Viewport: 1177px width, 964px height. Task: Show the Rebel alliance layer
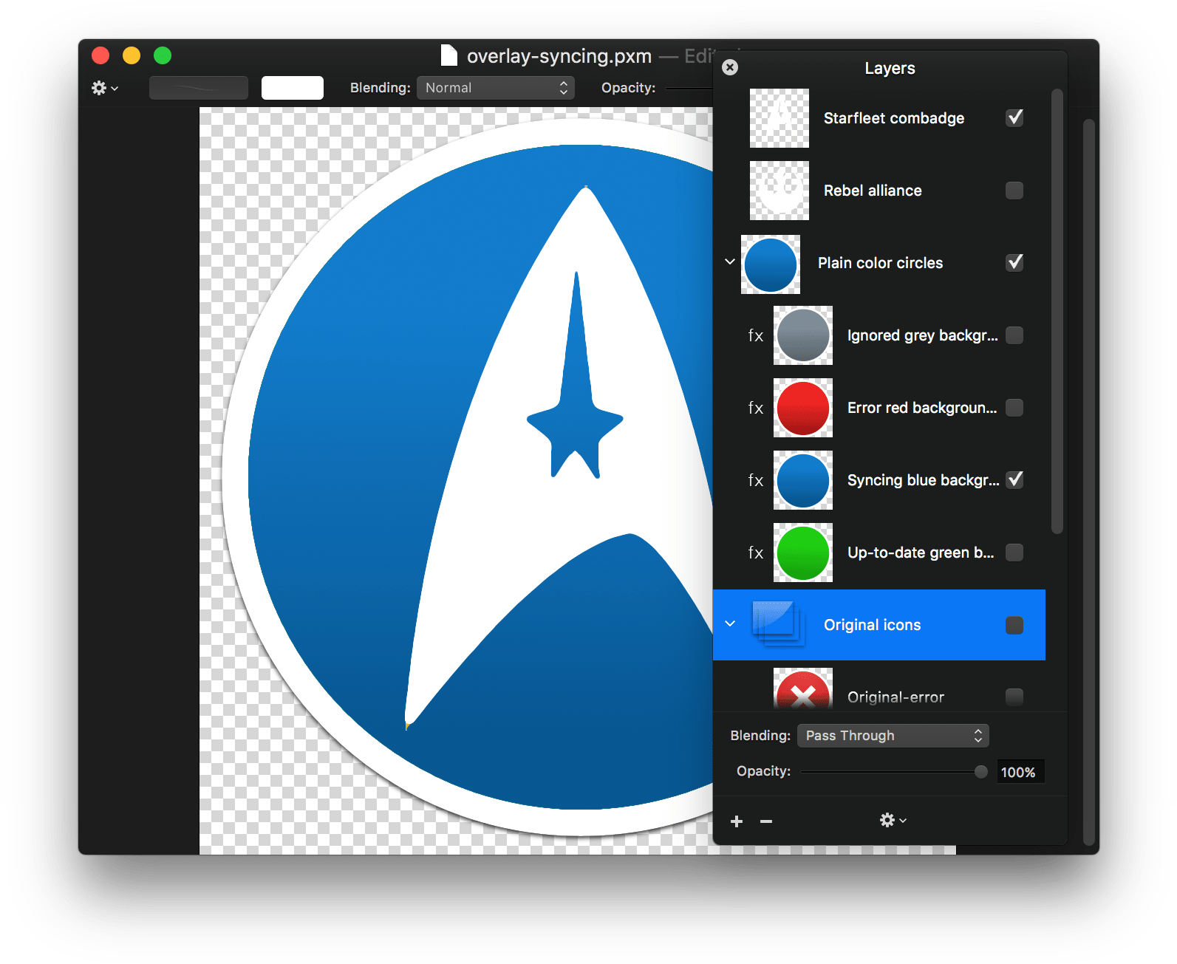pyautogui.click(x=1014, y=191)
